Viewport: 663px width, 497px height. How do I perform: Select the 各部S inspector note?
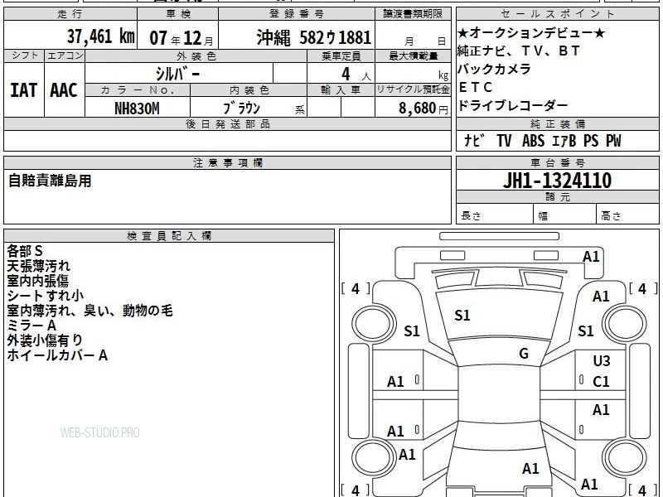[25, 251]
